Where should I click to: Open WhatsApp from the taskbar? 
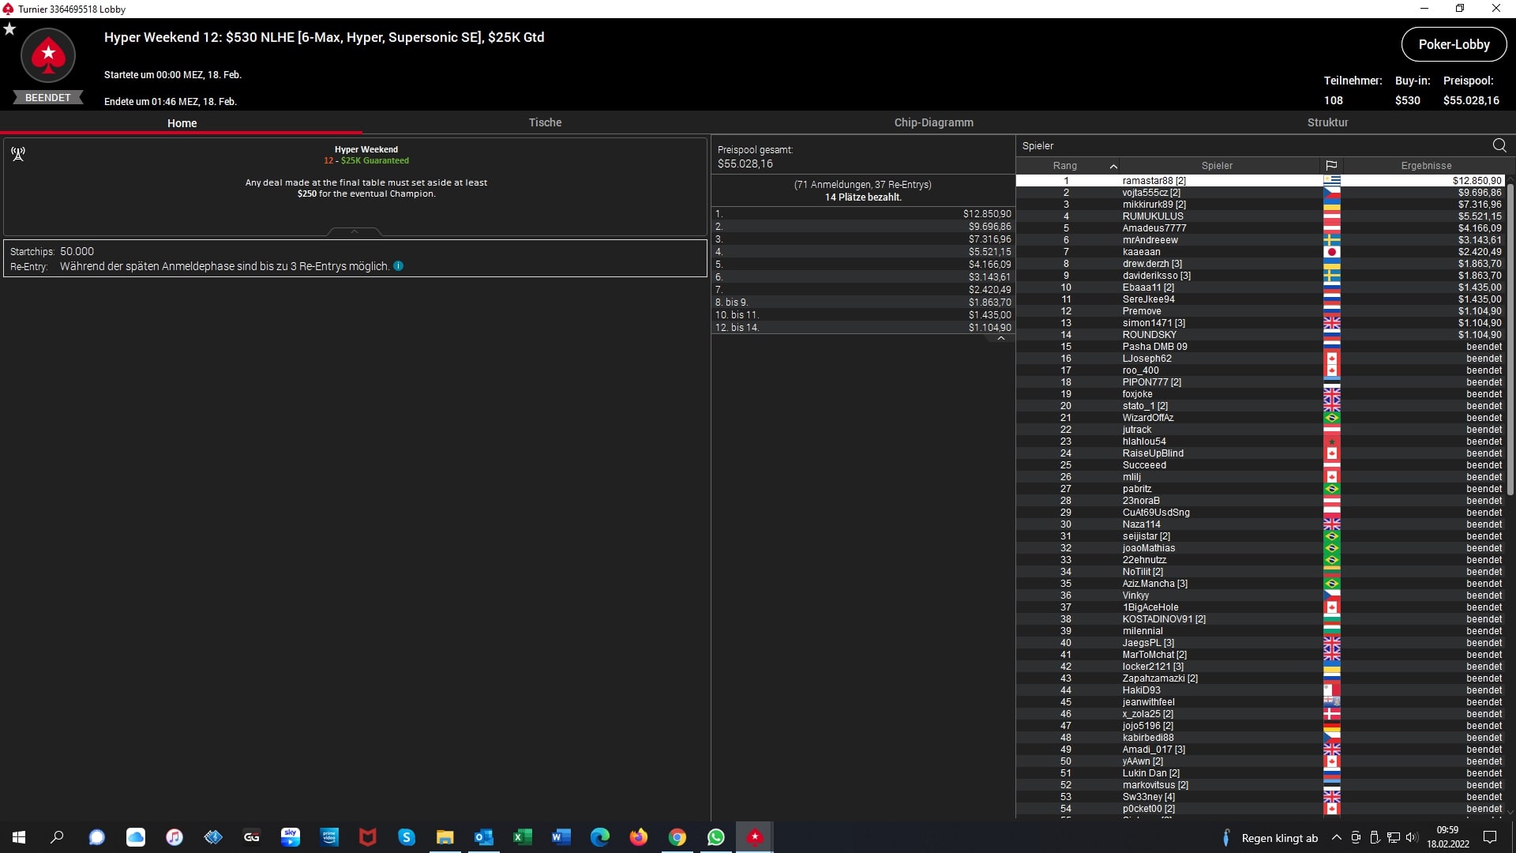(x=716, y=837)
